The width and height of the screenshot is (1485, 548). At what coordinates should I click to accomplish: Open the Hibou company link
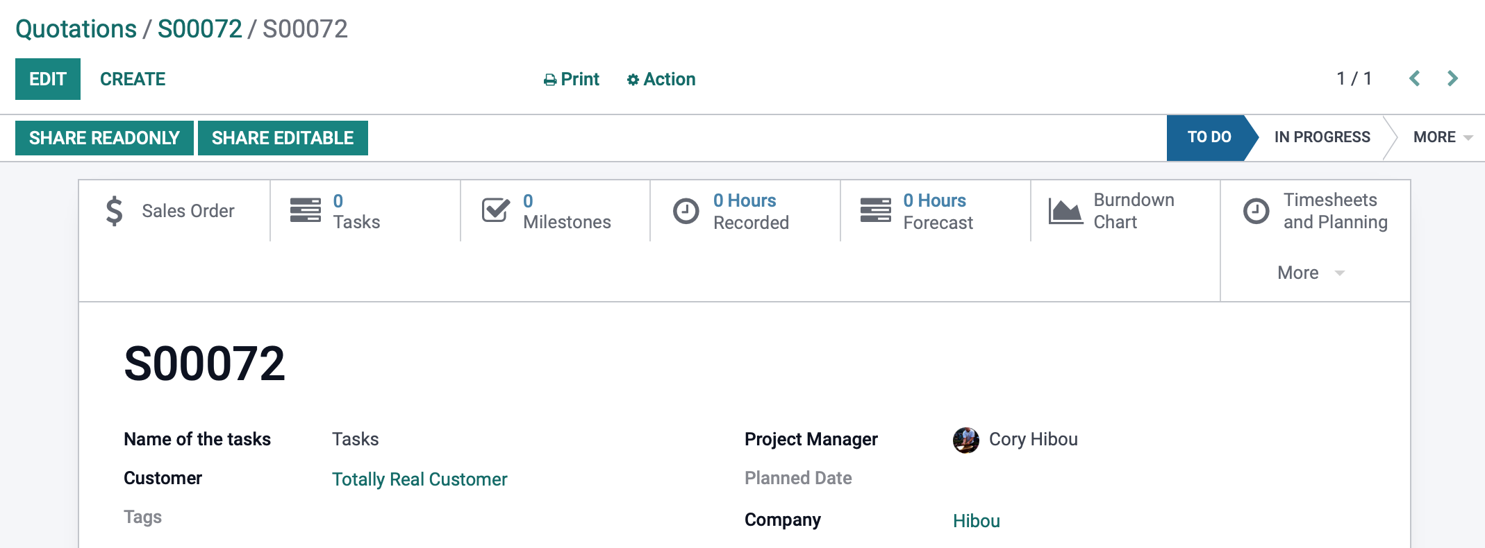[977, 521]
